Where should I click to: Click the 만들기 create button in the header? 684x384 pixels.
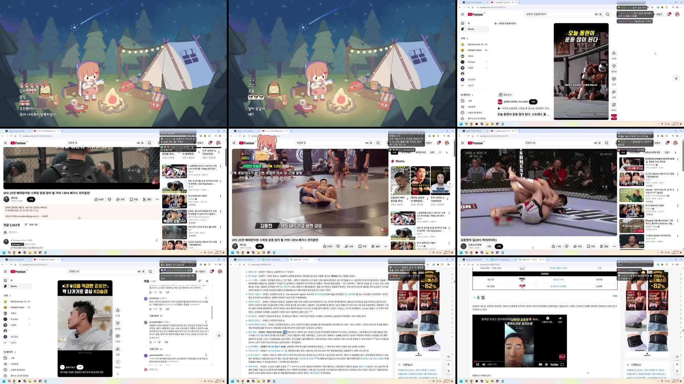pyautogui.click(x=659, y=15)
